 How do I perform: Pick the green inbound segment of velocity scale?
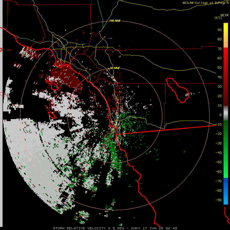(x=226, y=149)
